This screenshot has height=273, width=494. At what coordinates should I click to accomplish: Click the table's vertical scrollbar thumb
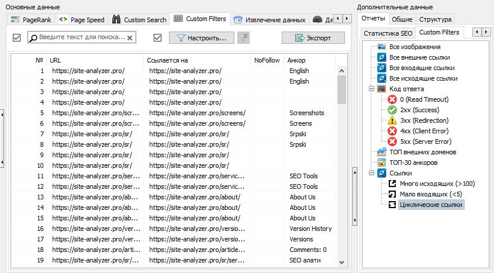click(341, 88)
